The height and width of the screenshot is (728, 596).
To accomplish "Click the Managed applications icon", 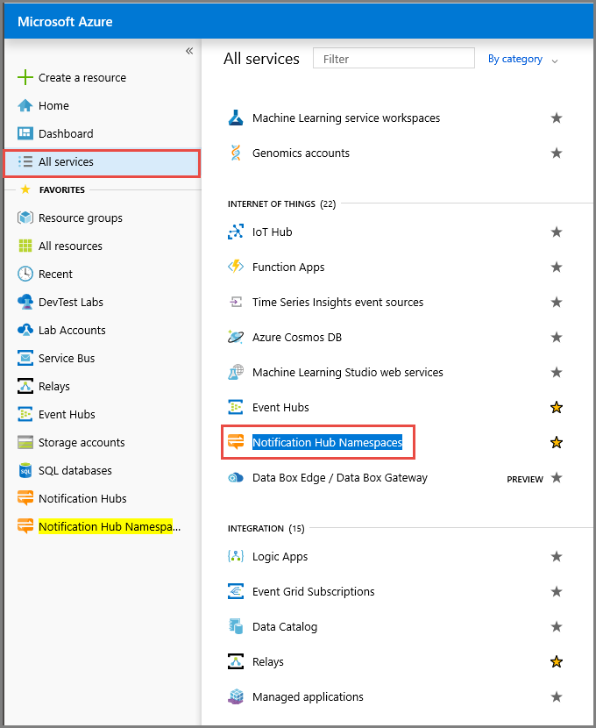I will click(x=236, y=696).
